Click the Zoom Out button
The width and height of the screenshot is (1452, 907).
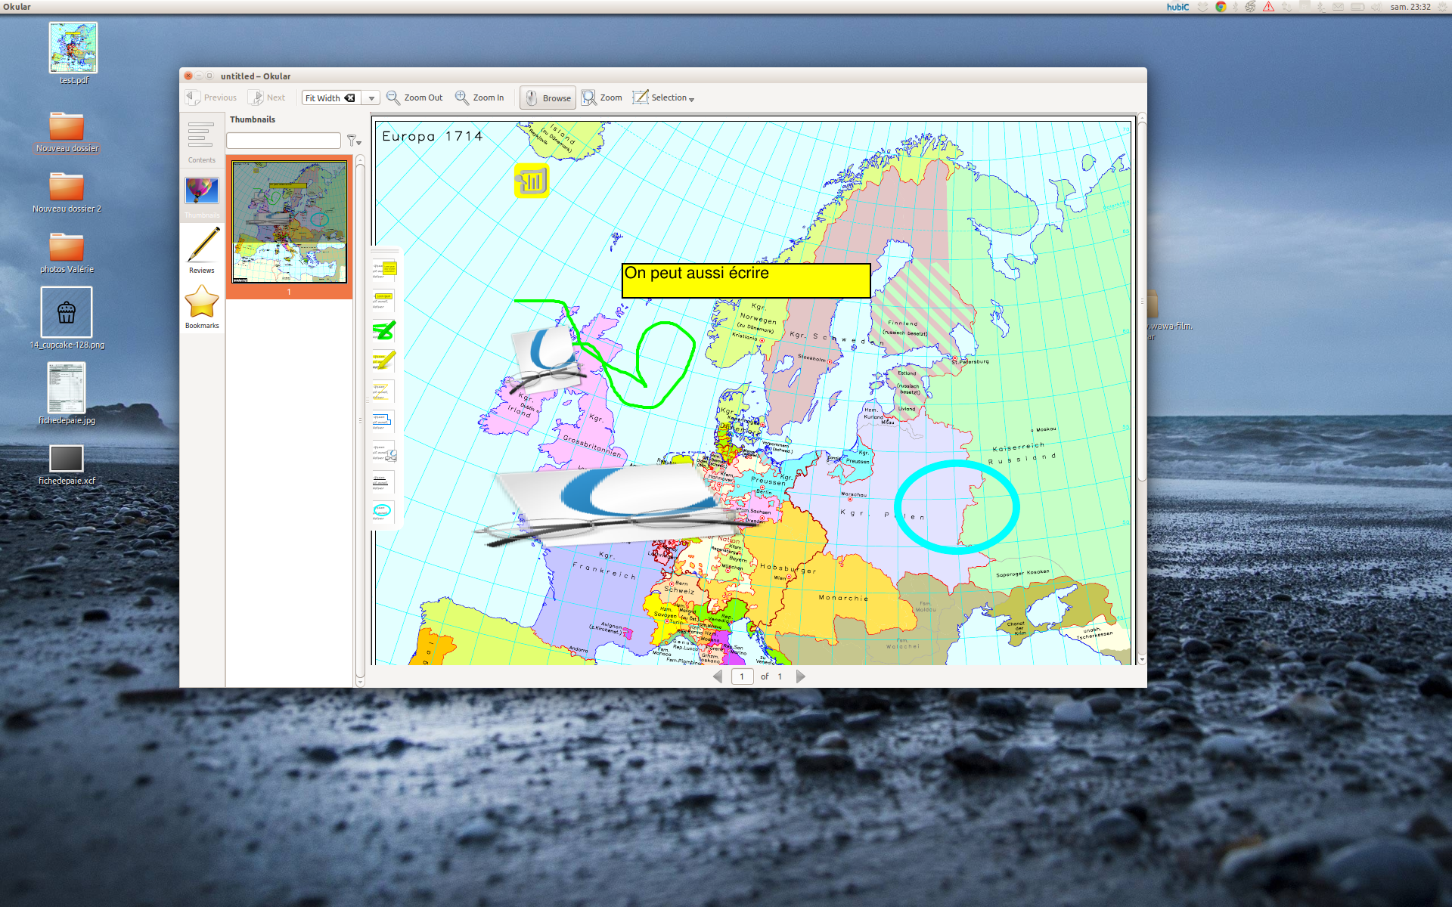click(414, 98)
